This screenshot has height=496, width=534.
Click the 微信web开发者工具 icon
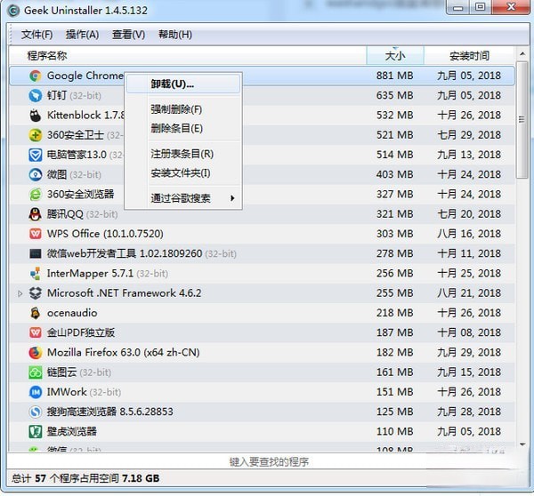point(35,253)
